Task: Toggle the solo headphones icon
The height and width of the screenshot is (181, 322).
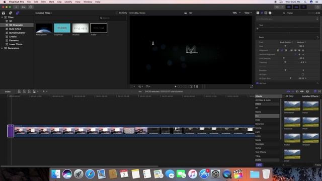Action: tap(297, 92)
